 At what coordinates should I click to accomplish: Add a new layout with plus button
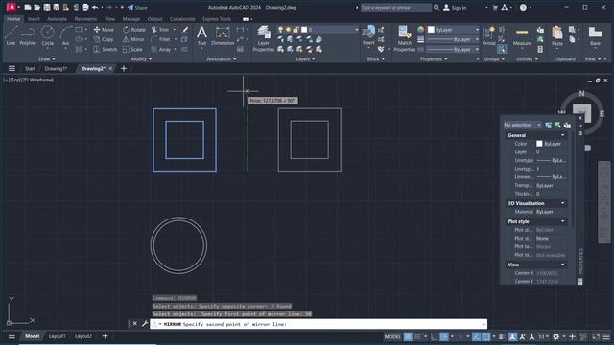105,336
